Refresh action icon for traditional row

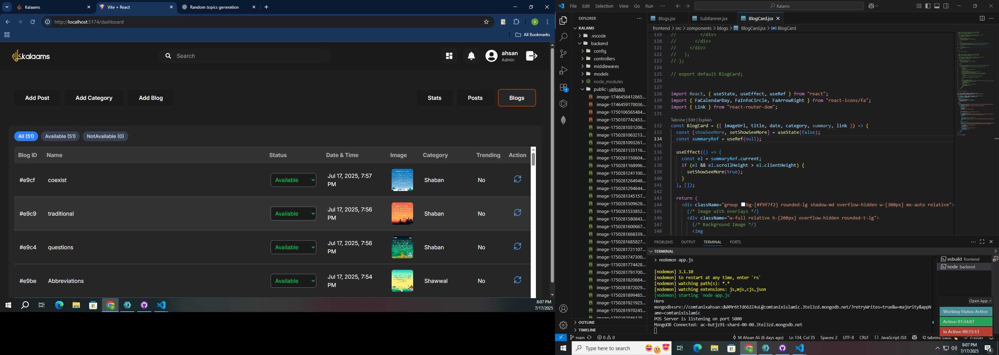[x=517, y=213]
